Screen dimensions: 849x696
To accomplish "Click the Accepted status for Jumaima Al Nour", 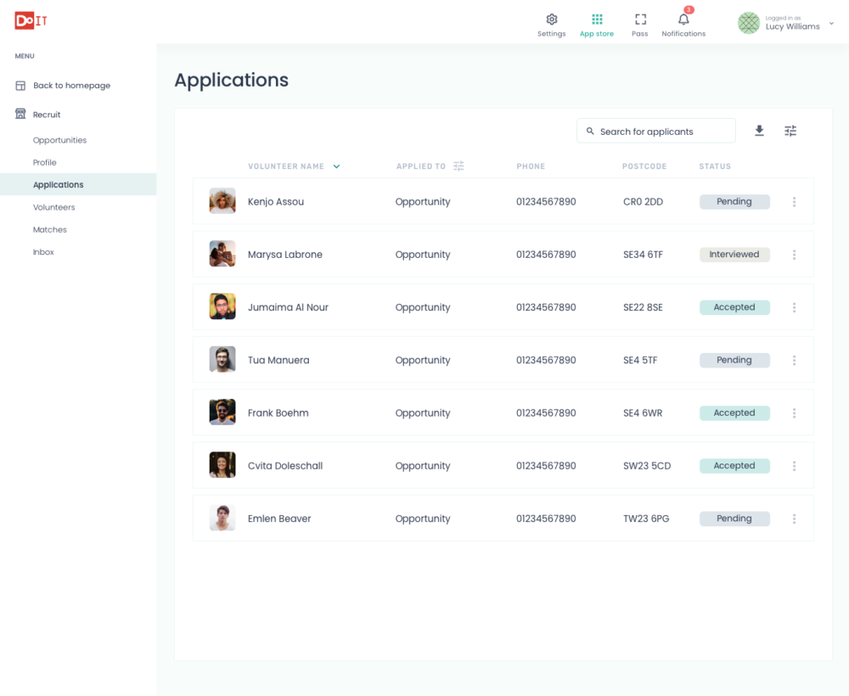I will [x=734, y=307].
